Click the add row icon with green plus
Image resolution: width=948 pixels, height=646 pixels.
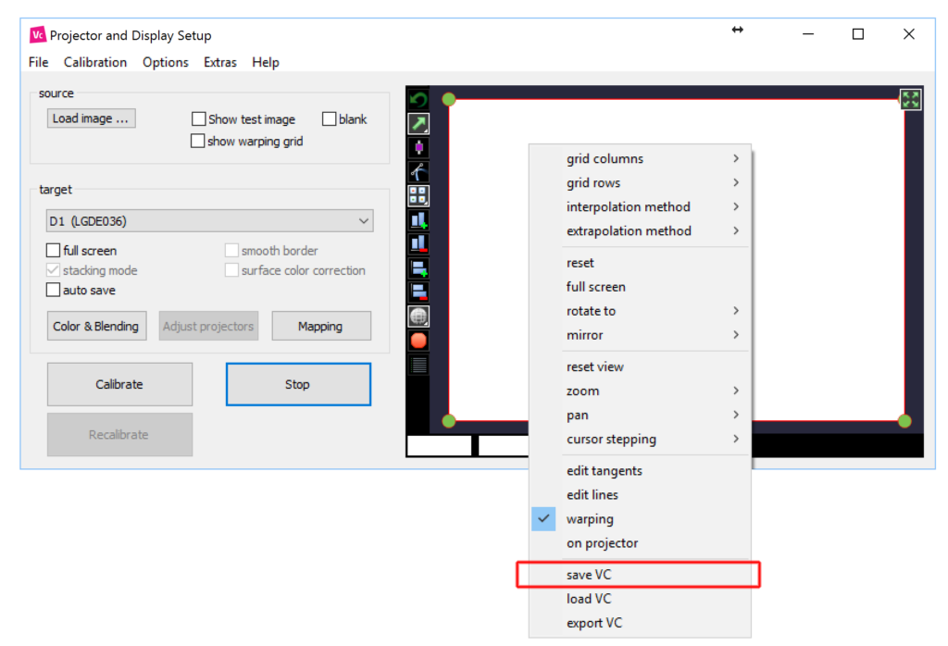(x=418, y=268)
